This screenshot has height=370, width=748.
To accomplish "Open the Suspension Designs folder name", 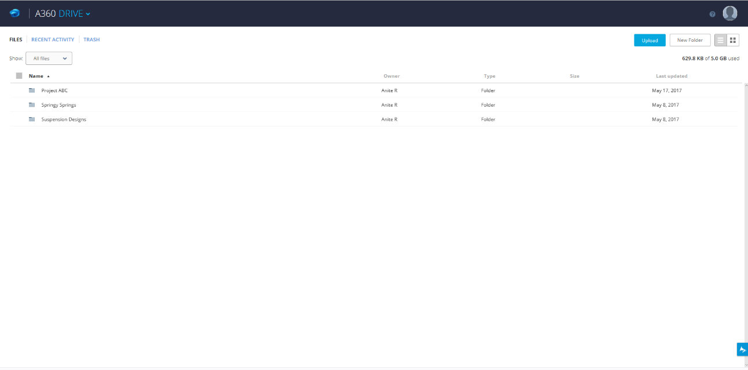I will coord(64,119).
